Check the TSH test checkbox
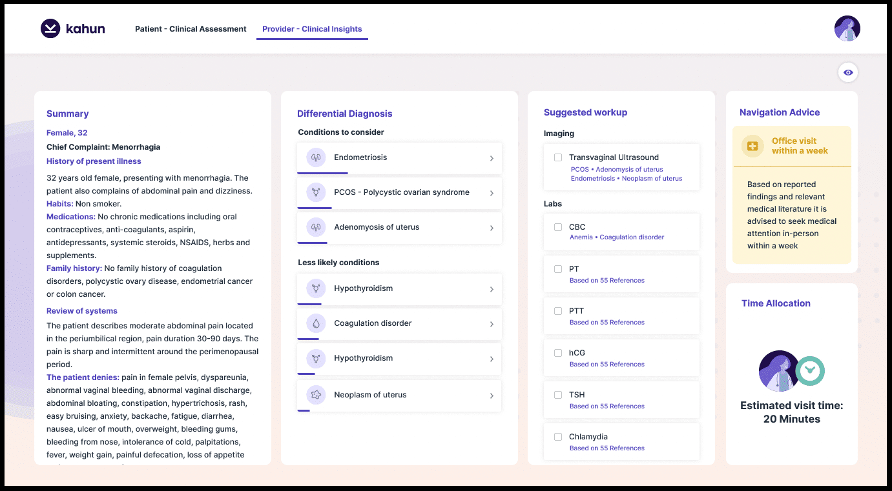This screenshot has width=892, height=491. [x=557, y=394]
